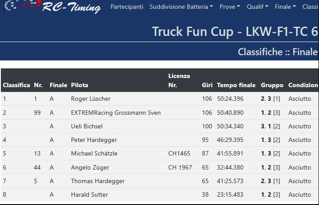Select Michael Schätzle entry
Viewport: 319px width, 205px height.
[x=94, y=154]
